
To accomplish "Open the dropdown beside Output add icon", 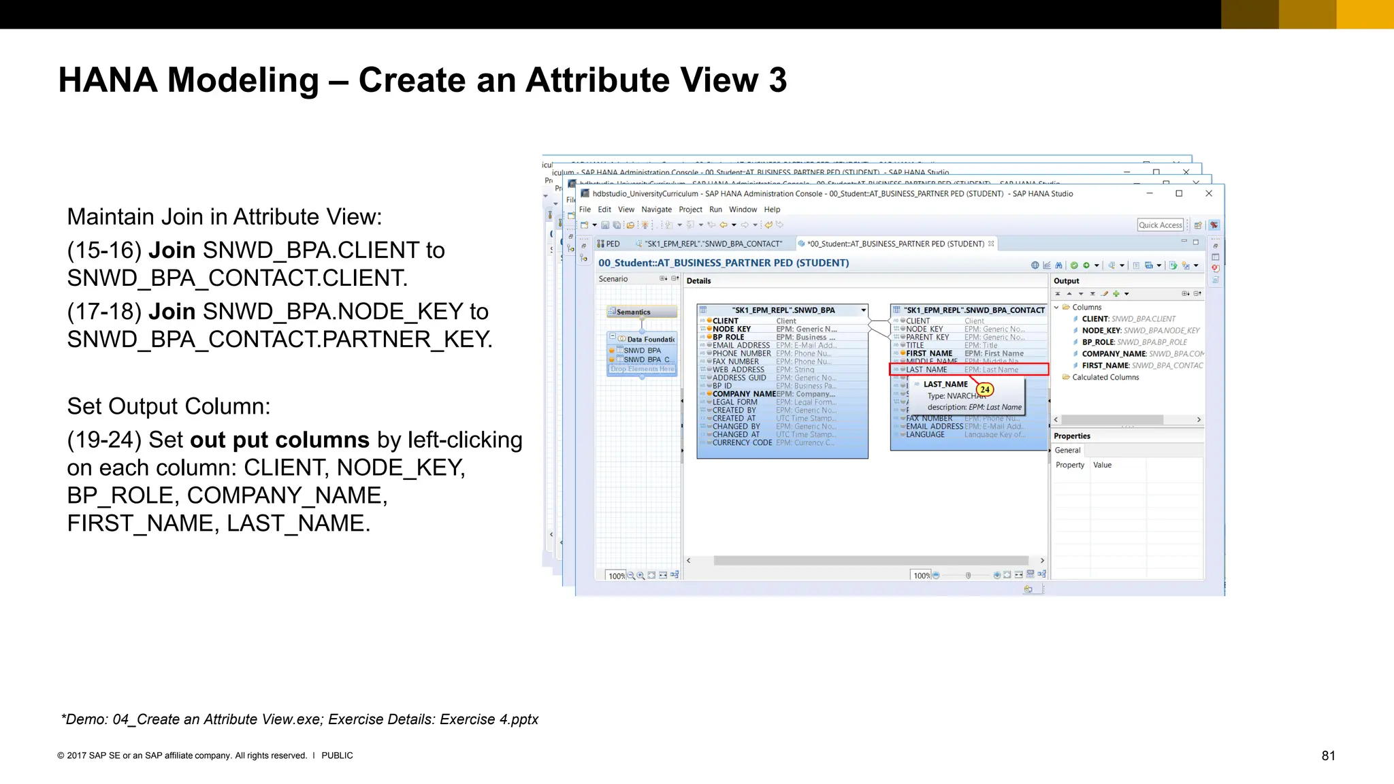I will [x=1126, y=294].
